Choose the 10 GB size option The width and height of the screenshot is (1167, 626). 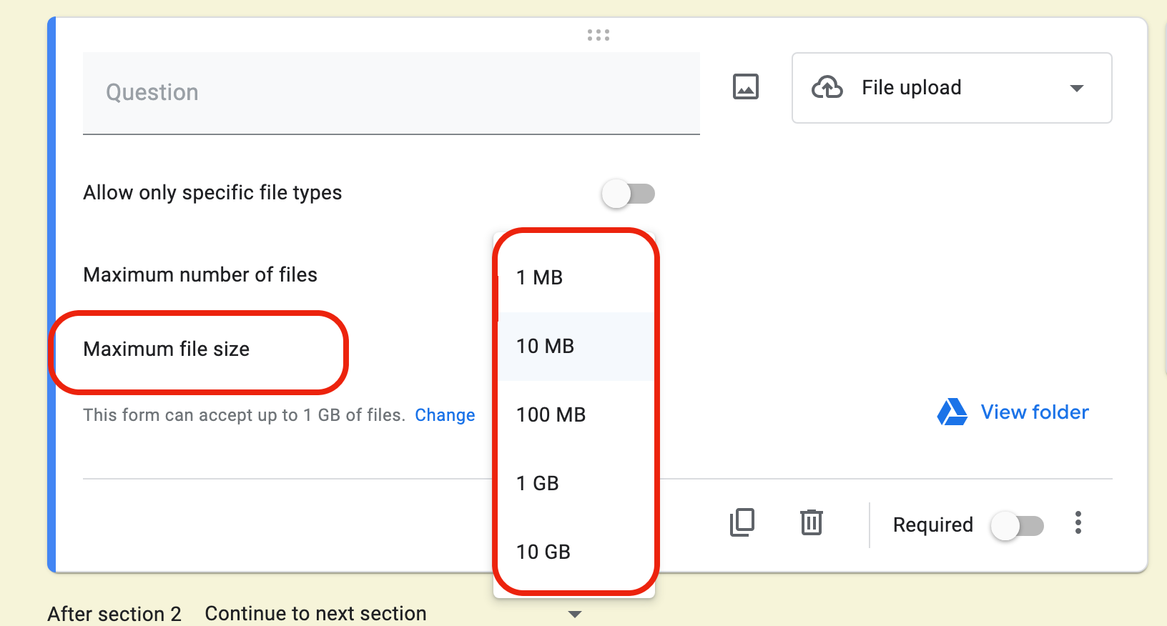[x=543, y=552]
